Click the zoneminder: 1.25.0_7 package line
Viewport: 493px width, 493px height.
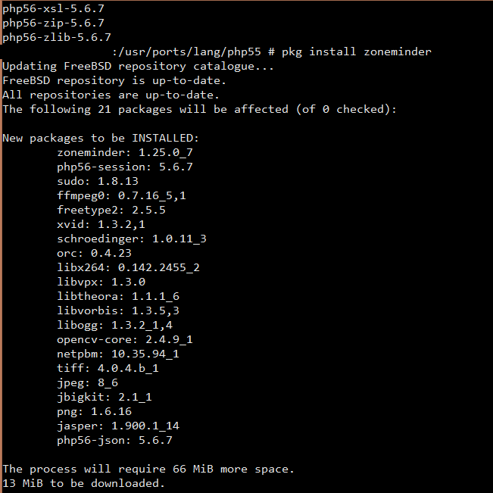click(x=125, y=152)
